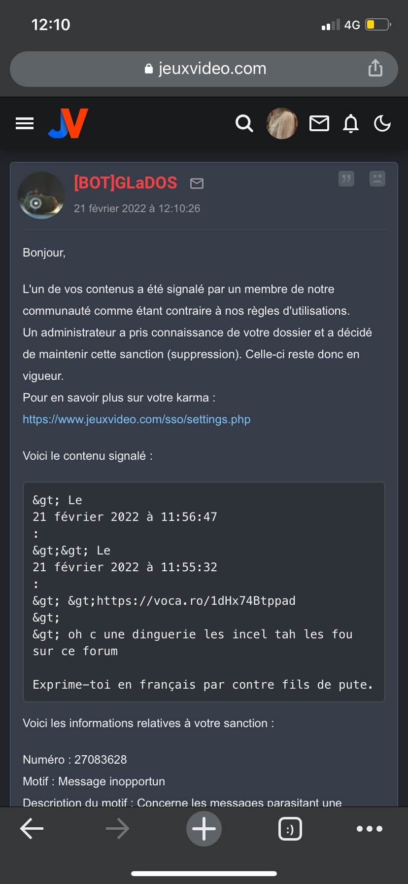Viewport: 408px width, 884px height.
Task: Open the notifications bell
Action: [351, 123]
